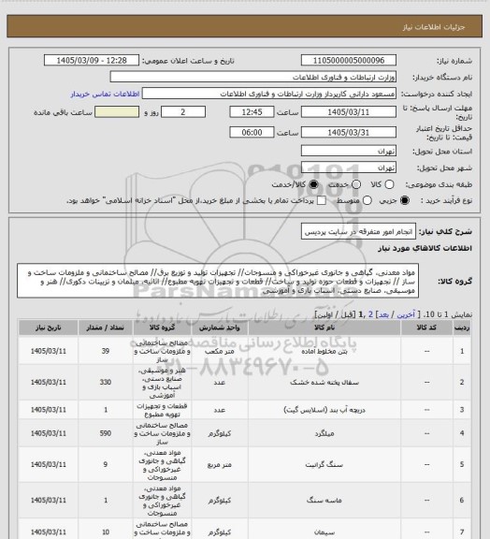Viewport: 490px width, 539px height.
Task: Open the بعد next page link
Action: coord(383,314)
